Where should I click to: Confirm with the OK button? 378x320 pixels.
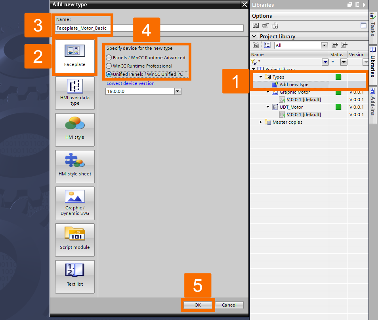pyautogui.click(x=197, y=305)
